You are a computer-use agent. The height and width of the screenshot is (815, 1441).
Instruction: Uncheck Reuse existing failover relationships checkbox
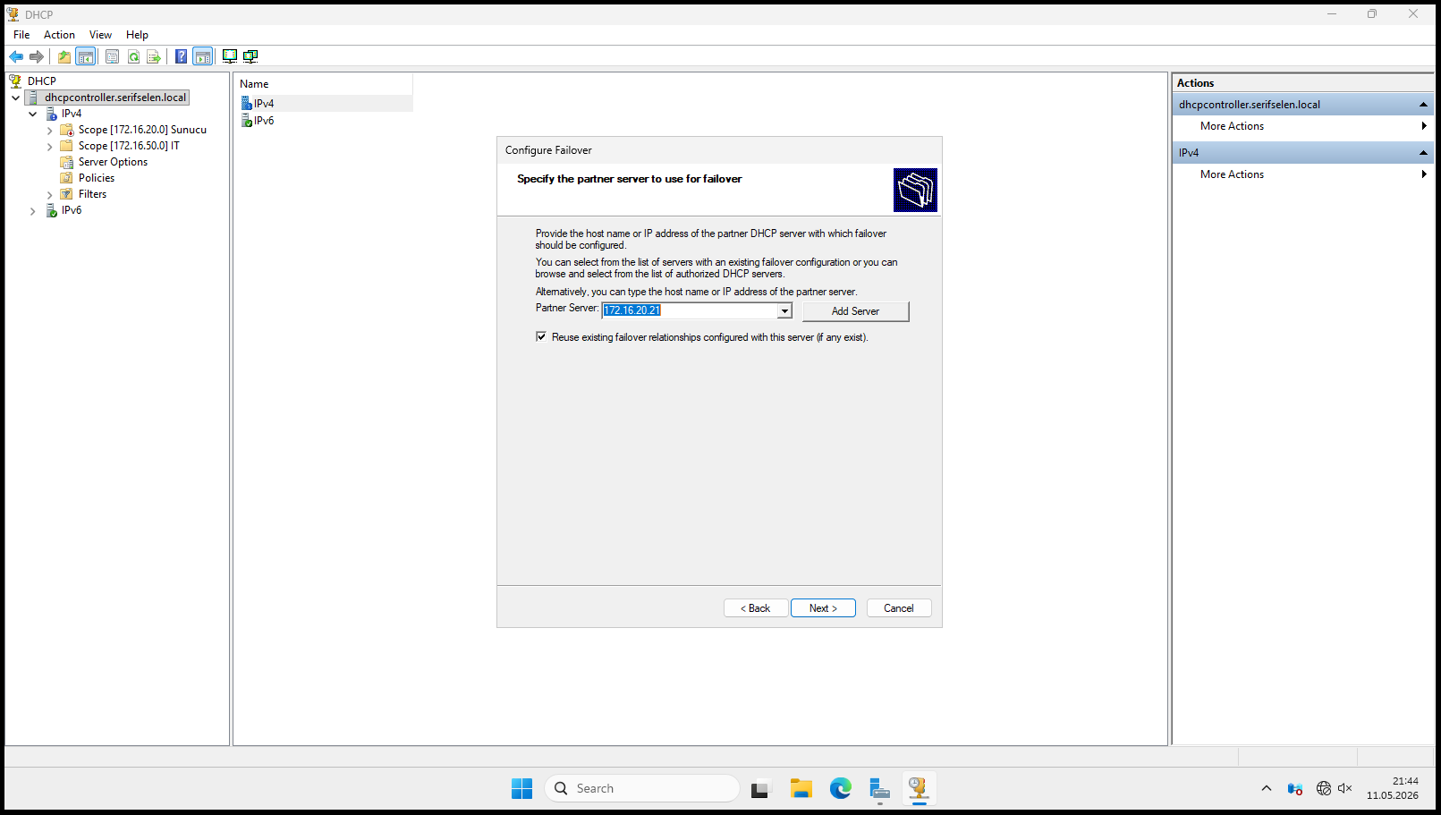click(541, 336)
